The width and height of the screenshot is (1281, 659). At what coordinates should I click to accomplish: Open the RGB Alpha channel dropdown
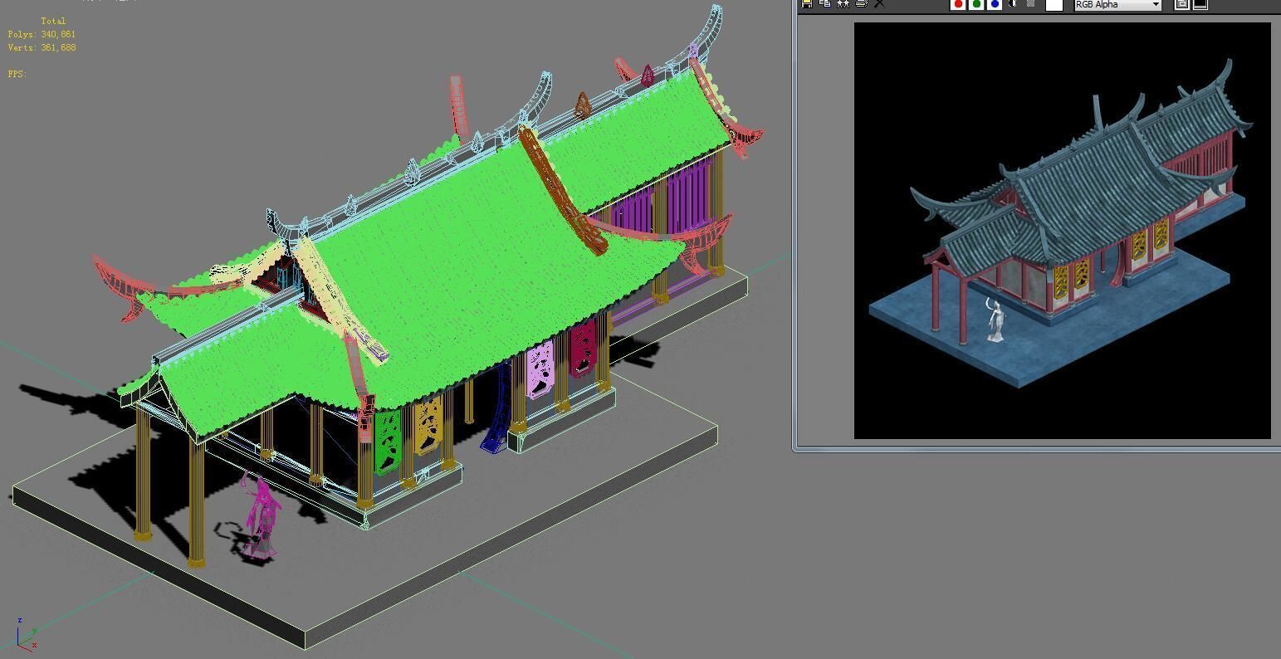click(1117, 4)
